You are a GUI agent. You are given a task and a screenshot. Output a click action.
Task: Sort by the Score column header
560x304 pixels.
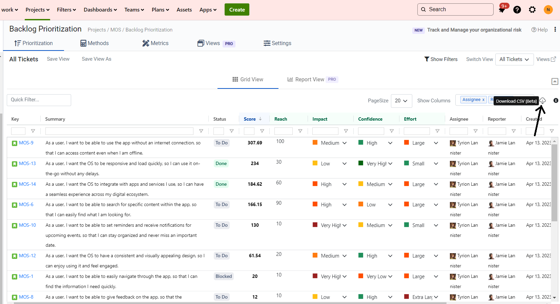point(250,119)
